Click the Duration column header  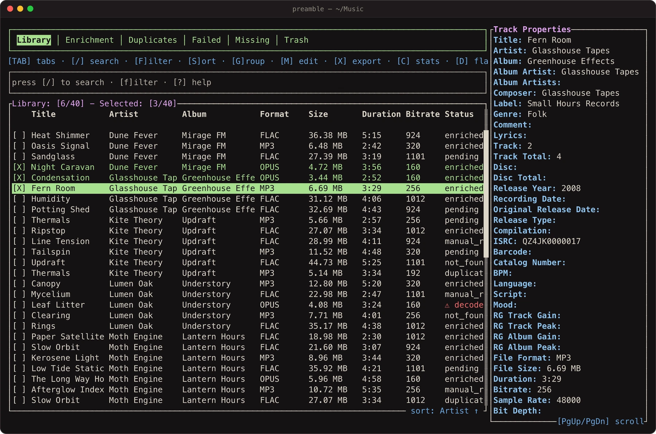[x=381, y=114]
